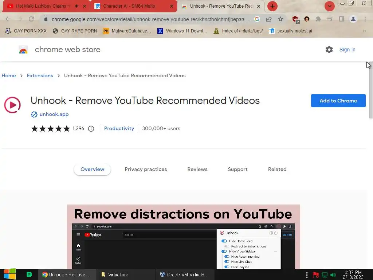Viewport: 373px width, 280px height.
Task: Go to Home in the breadcrumb
Action: coord(9,75)
